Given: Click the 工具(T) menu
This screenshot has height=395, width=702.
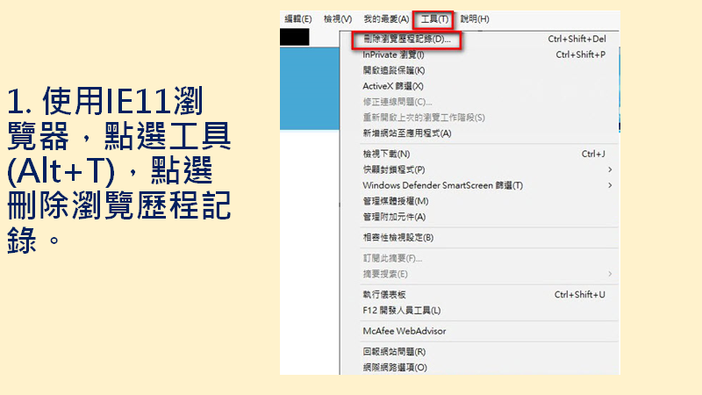Looking at the screenshot, I should (433, 19).
